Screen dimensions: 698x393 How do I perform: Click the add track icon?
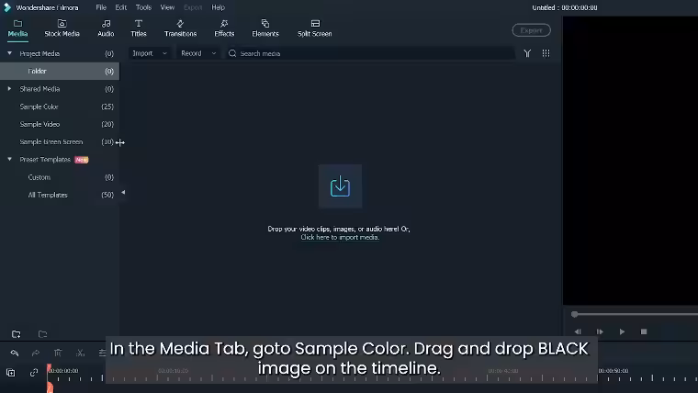tap(11, 373)
